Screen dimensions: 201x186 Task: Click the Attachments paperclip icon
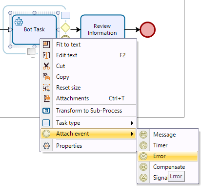pos(47,98)
